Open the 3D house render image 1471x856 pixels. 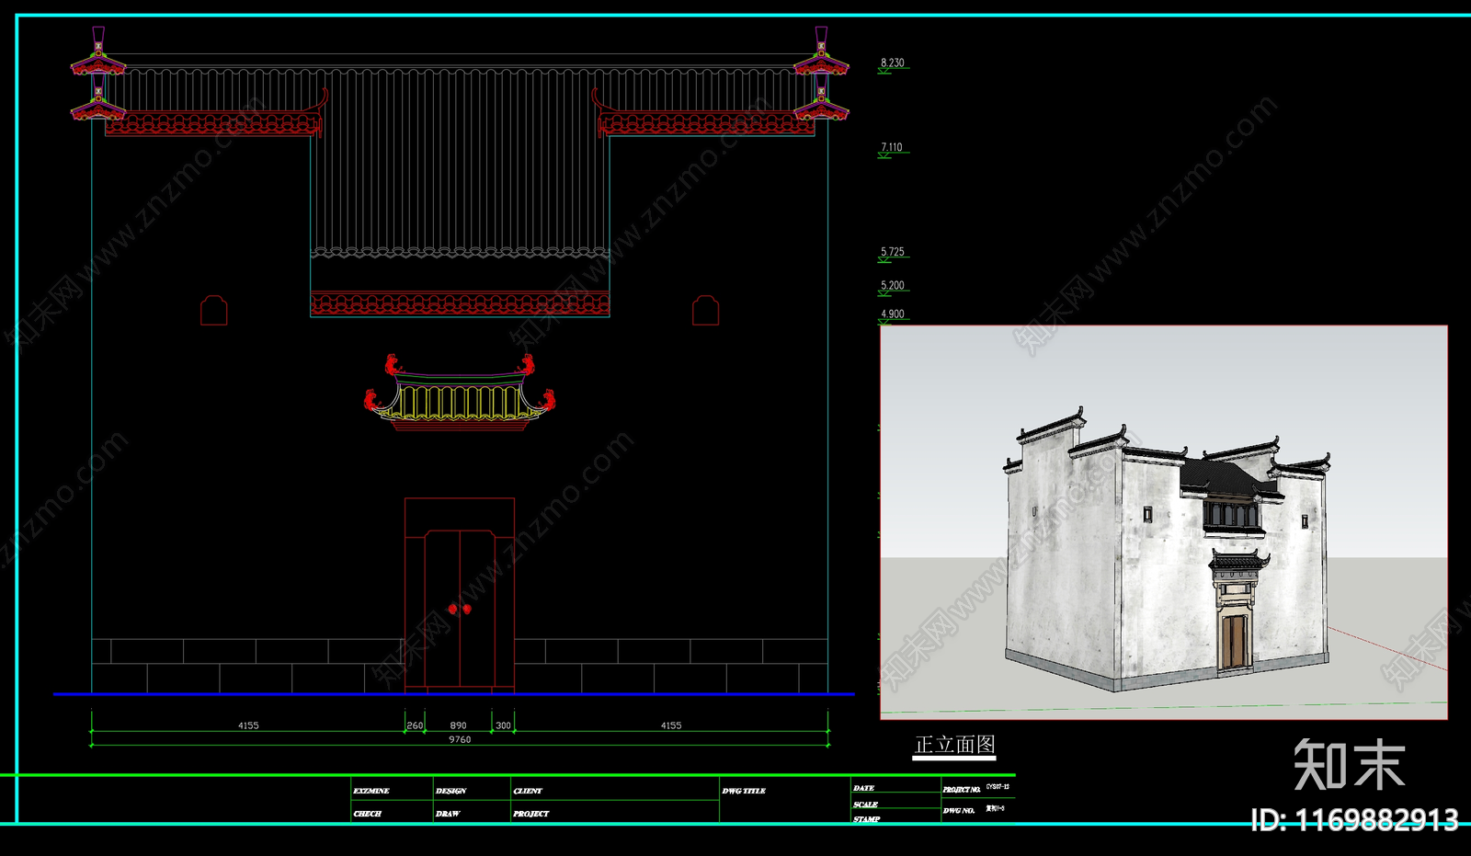[x=1164, y=522]
